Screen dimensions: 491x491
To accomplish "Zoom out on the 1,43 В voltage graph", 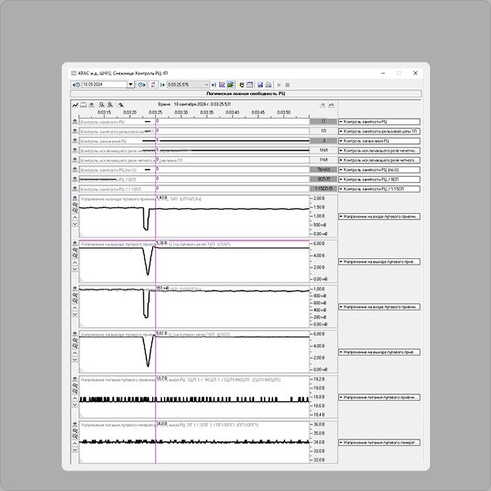I will coord(75,211).
